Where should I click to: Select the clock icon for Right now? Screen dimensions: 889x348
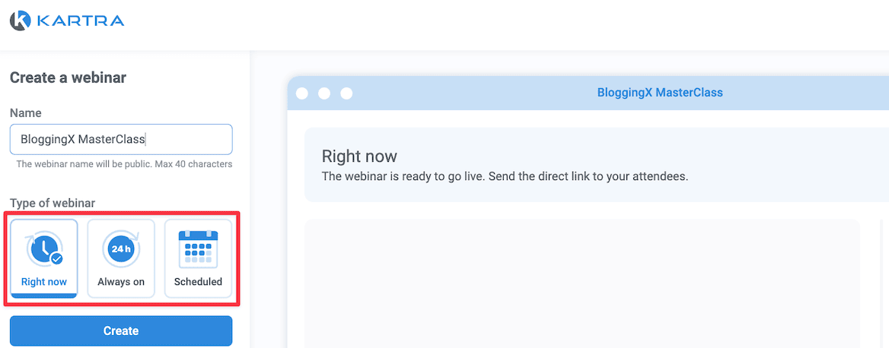click(43, 248)
